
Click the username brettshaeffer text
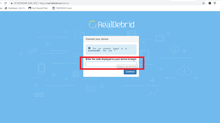point(94,51)
